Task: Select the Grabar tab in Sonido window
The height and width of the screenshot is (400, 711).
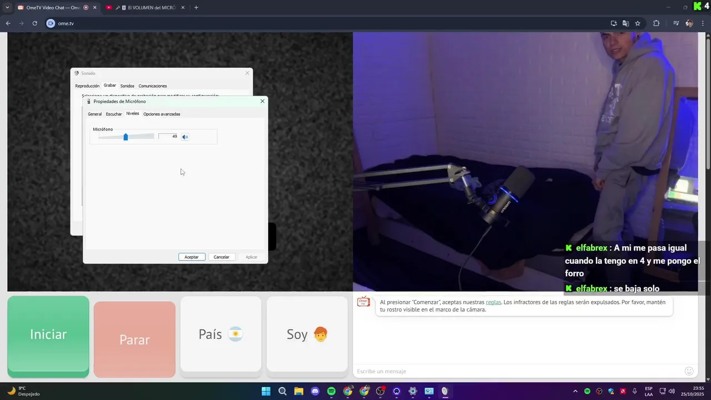Action: pos(110,86)
